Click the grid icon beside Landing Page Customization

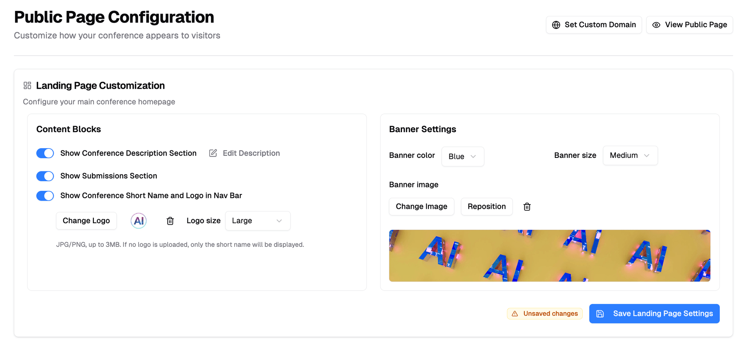coord(27,85)
